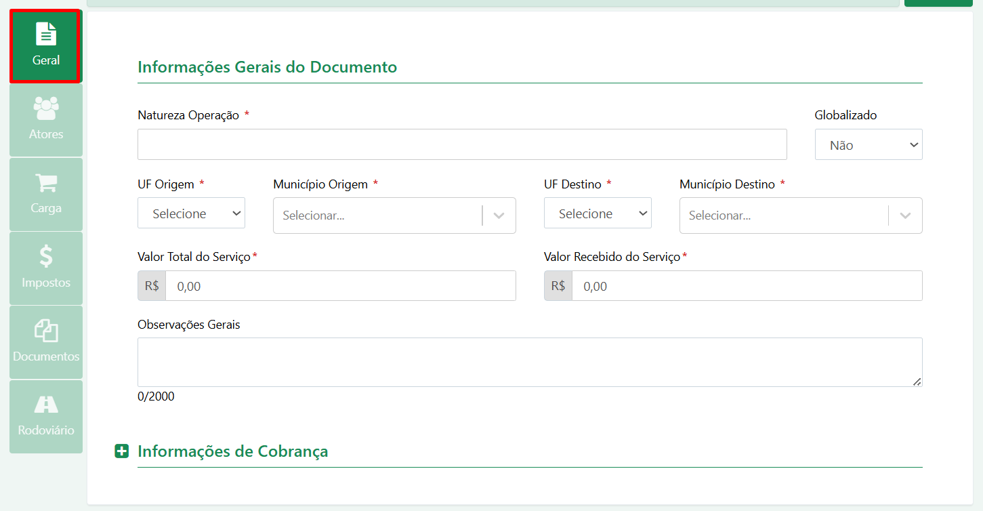
Task: Click the Município Origem label
Action: coord(320,184)
